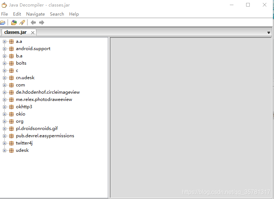The image size is (274, 199).
Task: Click the package icon beside okio
Action: click(x=11, y=114)
